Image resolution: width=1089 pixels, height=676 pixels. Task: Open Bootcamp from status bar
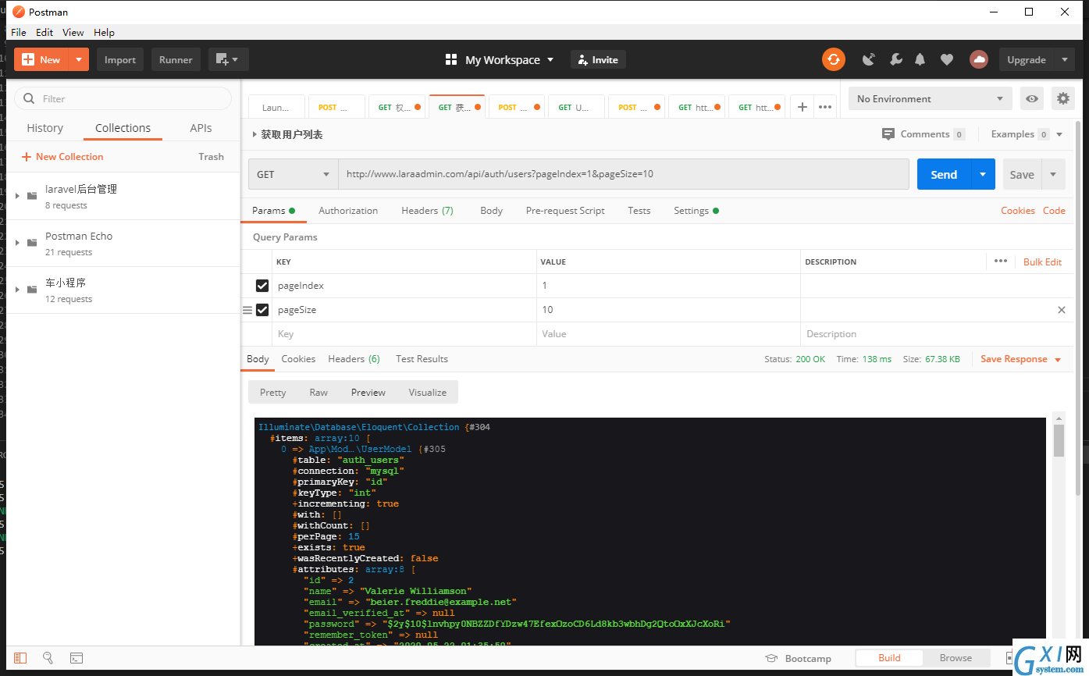[x=798, y=658]
